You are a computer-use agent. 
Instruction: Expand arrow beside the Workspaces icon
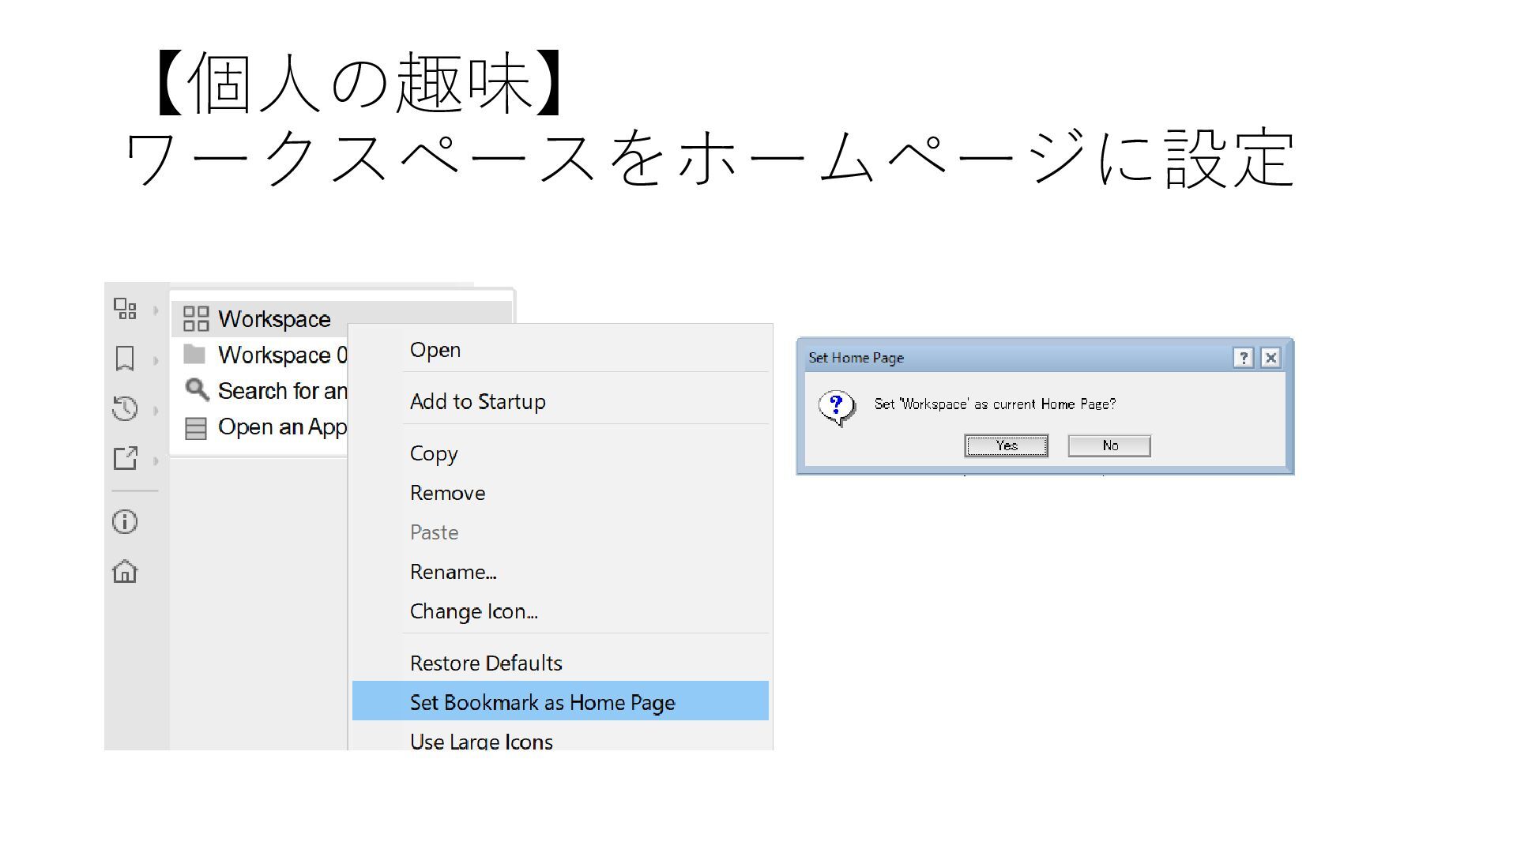156,310
